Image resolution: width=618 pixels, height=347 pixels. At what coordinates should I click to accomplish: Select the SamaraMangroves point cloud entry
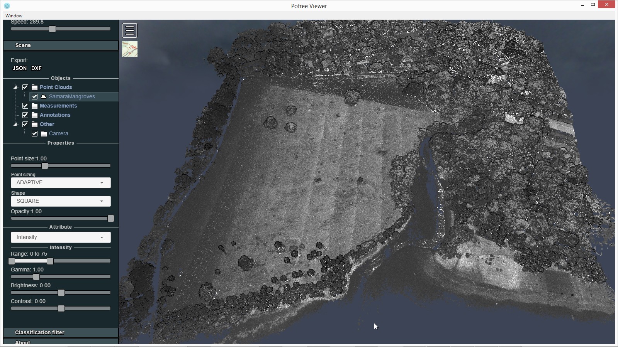(x=72, y=96)
